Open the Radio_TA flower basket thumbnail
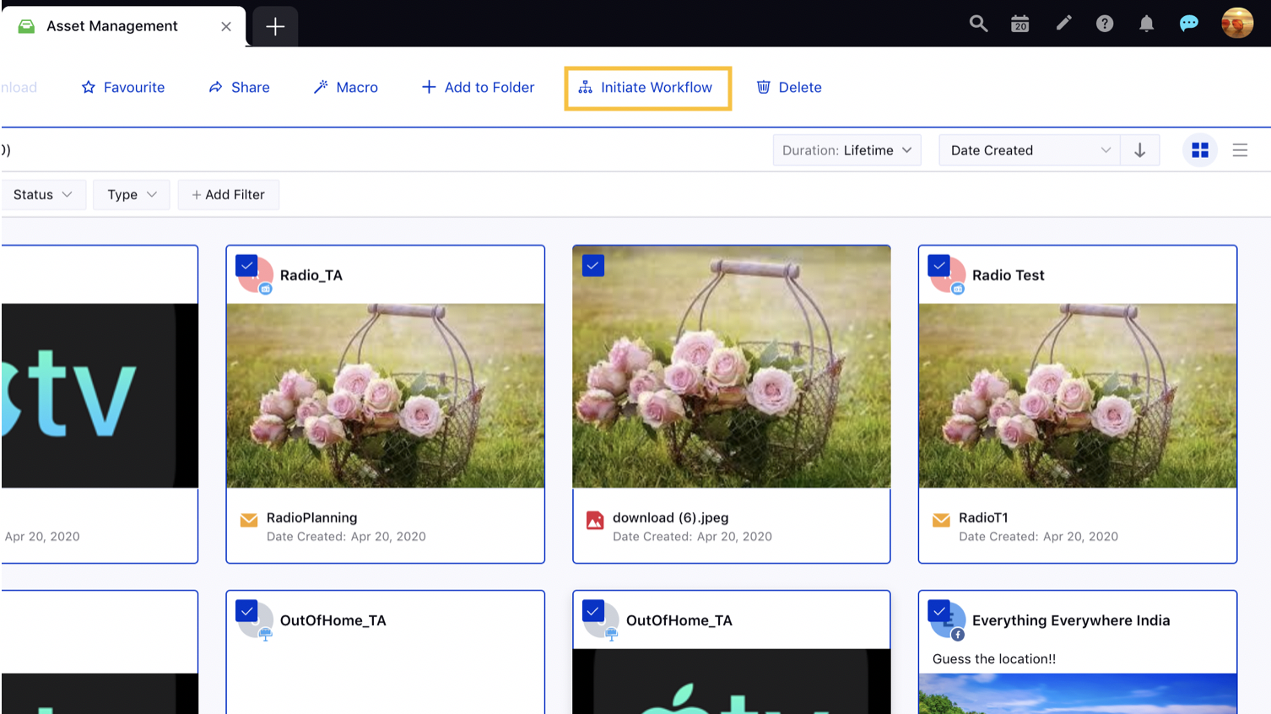Image resolution: width=1271 pixels, height=714 pixels. pos(386,396)
